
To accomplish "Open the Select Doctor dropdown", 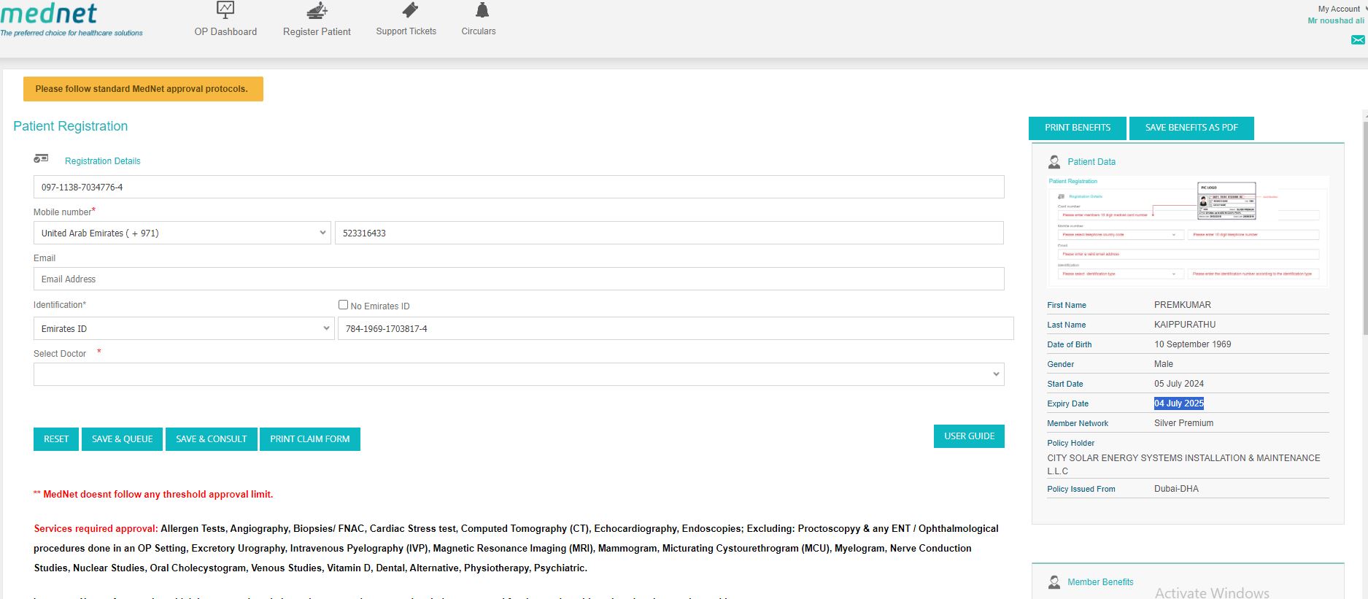I will (519, 374).
